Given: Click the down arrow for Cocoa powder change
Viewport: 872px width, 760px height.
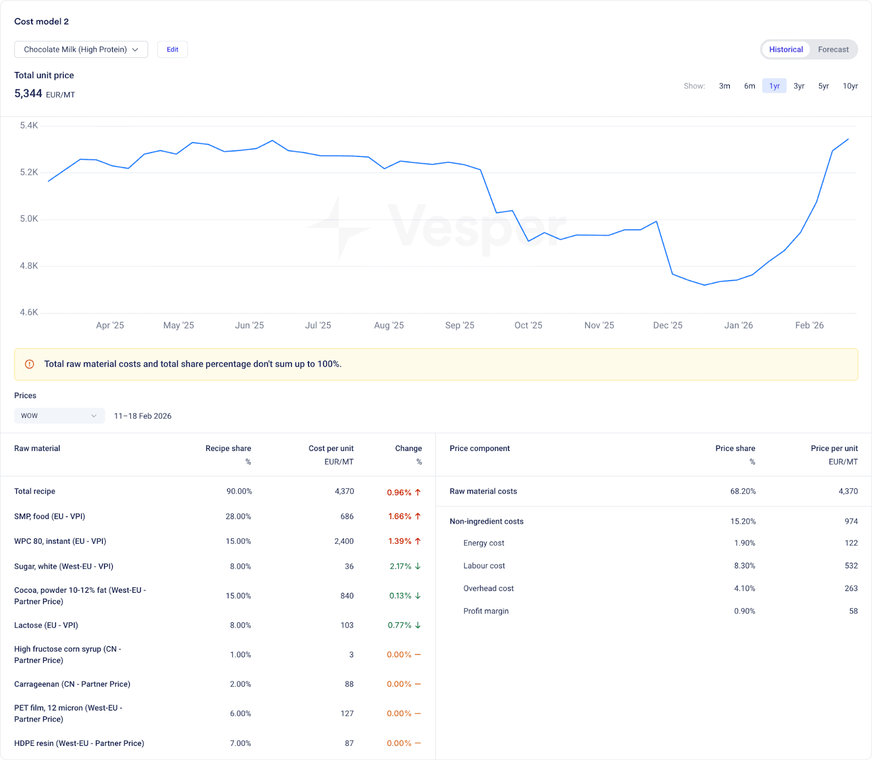Looking at the screenshot, I should tap(418, 595).
